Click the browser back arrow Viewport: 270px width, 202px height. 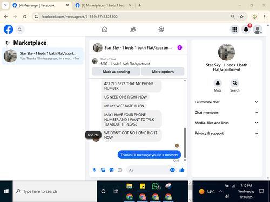click(6, 17)
